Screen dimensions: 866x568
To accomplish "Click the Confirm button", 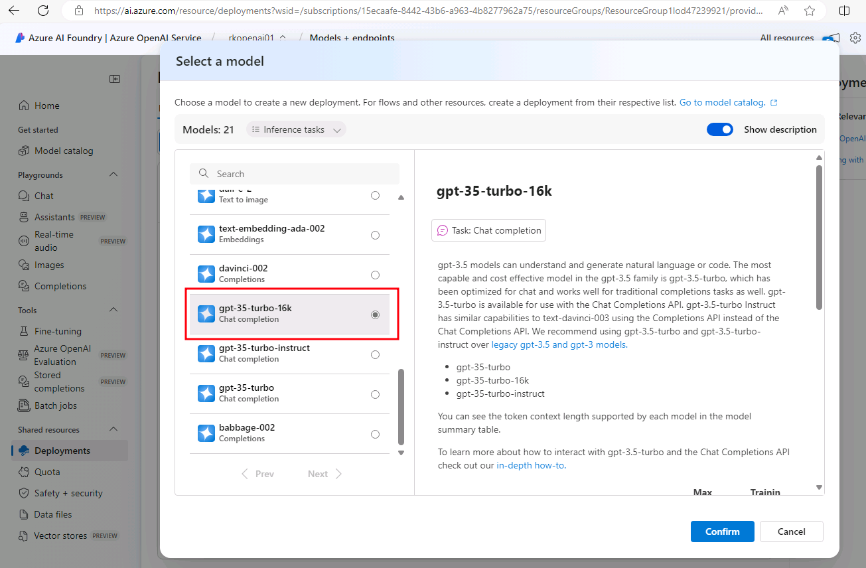I will pos(722,532).
